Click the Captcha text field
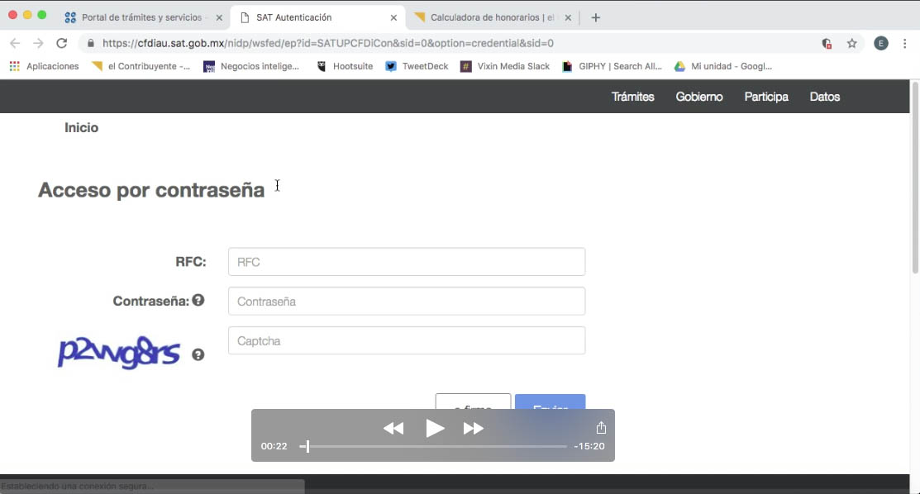 (406, 340)
